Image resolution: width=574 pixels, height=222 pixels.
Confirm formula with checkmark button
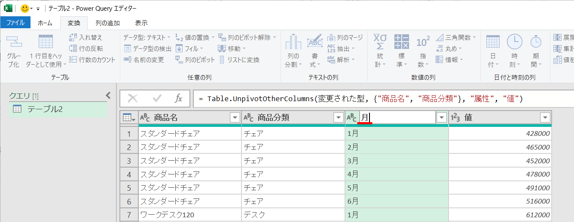point(157,99)
